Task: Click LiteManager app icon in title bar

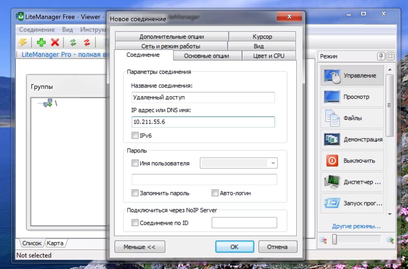Action: (x=20, y=17)
